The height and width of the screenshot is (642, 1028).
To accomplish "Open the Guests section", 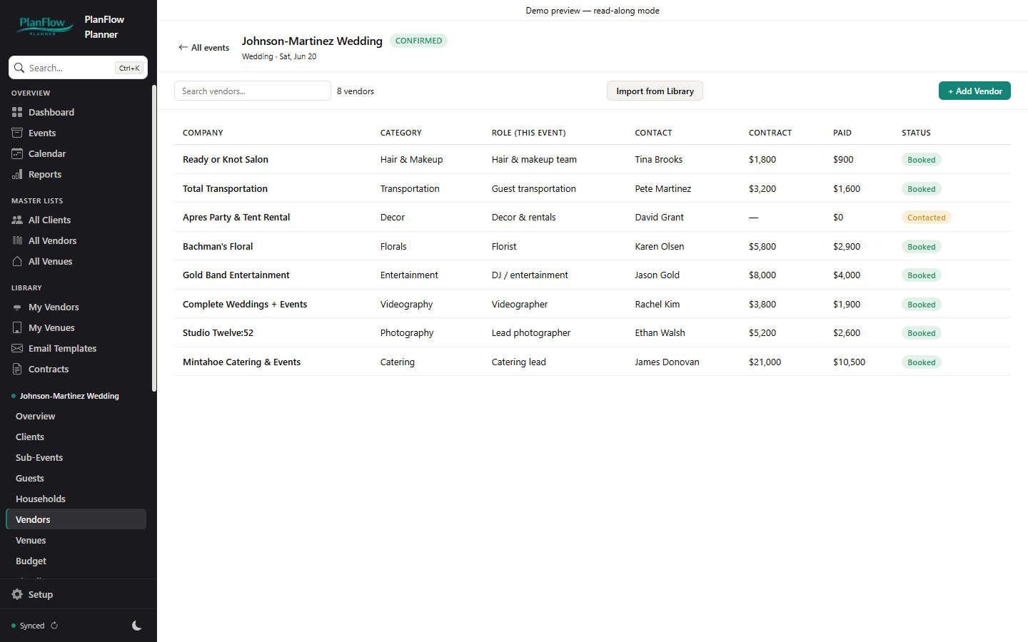I will [x=76, y=478].
